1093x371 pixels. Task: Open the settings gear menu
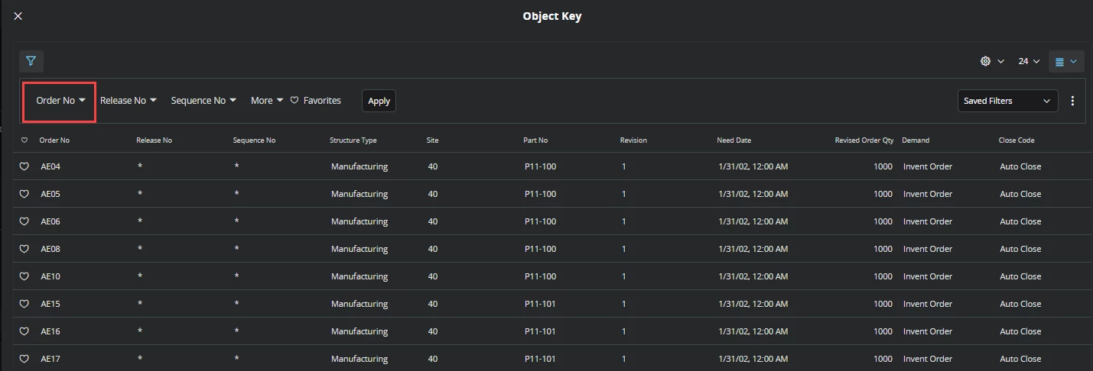pyautogui.click(x=992, y=61)
